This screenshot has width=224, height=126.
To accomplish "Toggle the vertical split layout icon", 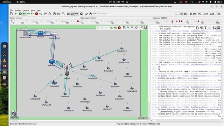I will point(72,14).
